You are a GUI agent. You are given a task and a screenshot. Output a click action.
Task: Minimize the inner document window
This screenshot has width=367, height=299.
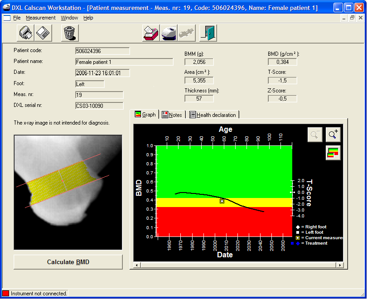[344, 18]
